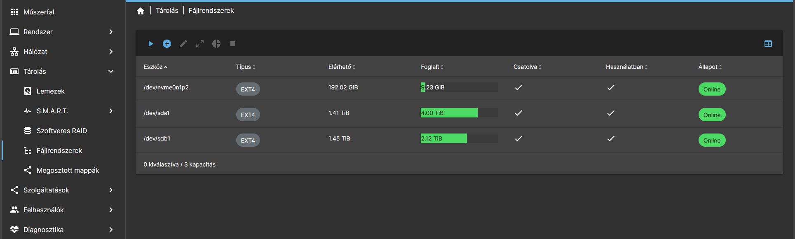Click the Tárolás breadcrumb link
Viewport: 795px width, 239px height.
point(167,11)
